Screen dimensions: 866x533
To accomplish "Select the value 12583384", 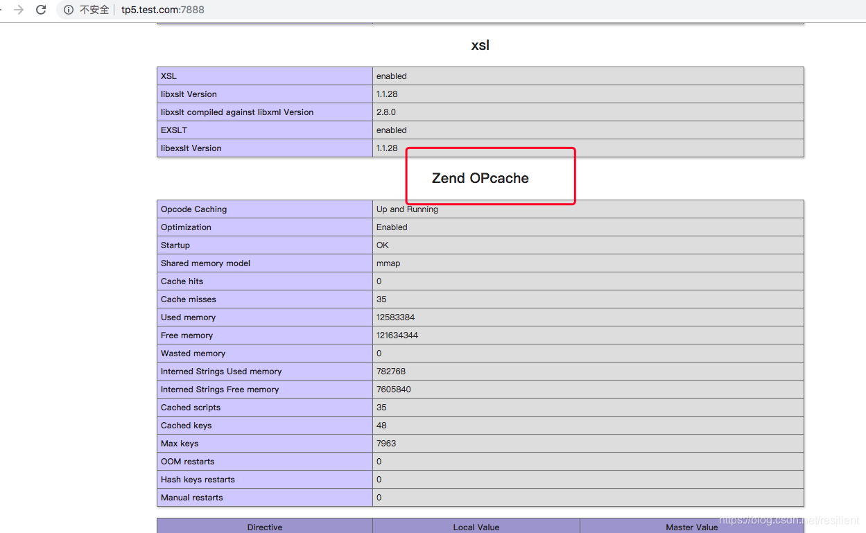I will 395,317.
